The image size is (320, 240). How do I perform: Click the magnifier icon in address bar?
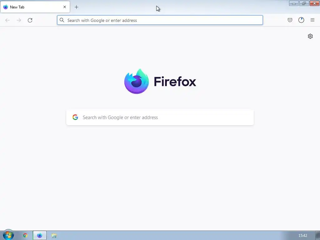(62, 20)
